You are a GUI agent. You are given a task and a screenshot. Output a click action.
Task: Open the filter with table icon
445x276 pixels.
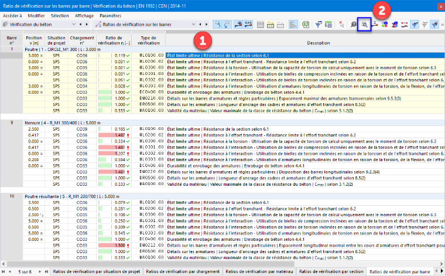[319, 25]
